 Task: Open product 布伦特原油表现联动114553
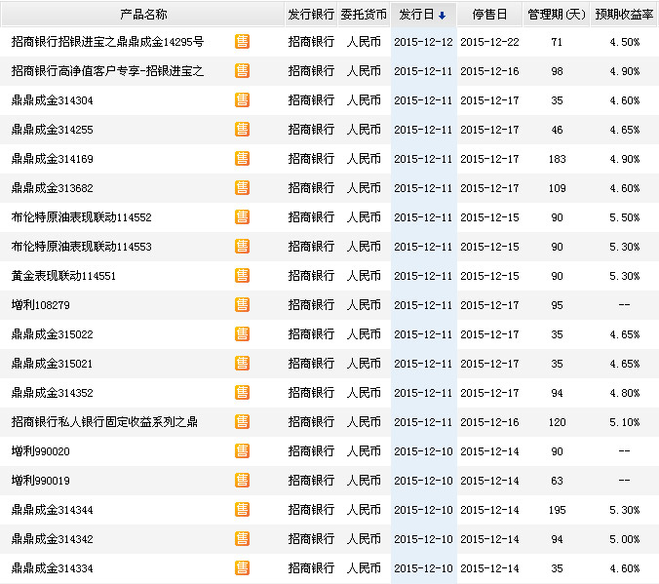click(82, 247)
